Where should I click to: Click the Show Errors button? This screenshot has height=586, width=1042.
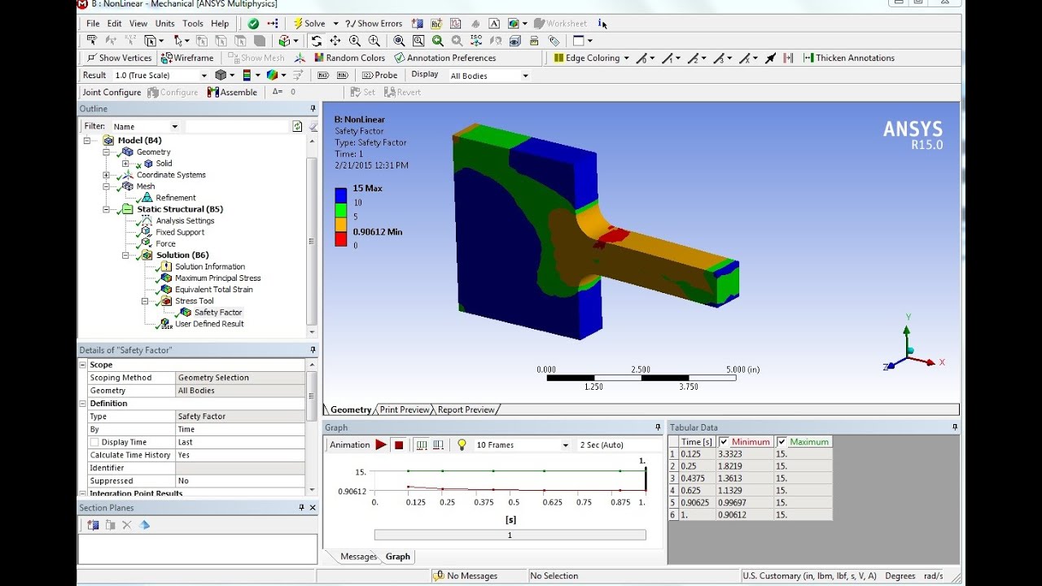coord(374,24)
